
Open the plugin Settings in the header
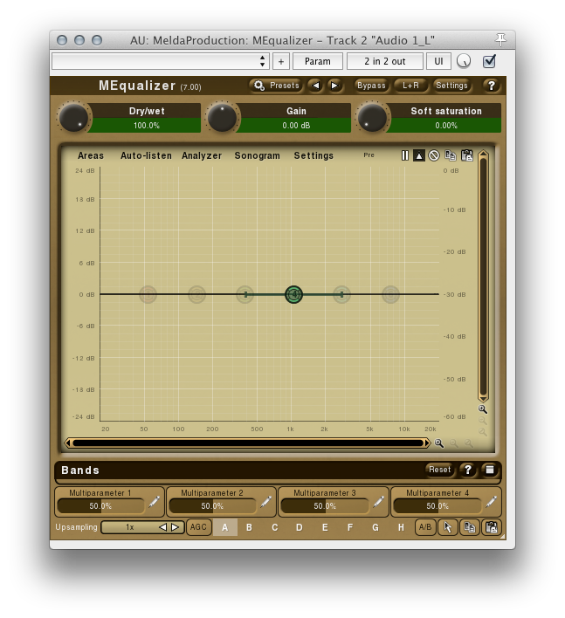coord(451,86)
